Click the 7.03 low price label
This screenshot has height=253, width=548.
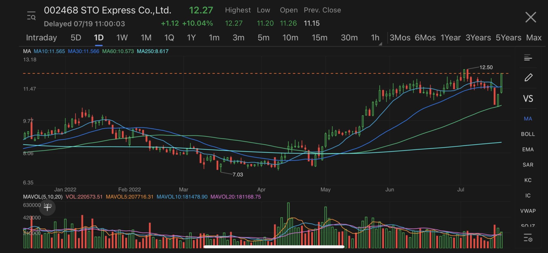(x=238, y=175)
